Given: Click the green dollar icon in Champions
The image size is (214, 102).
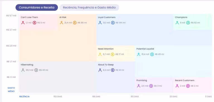Looking at the screenshot, I should pos(188,23).
